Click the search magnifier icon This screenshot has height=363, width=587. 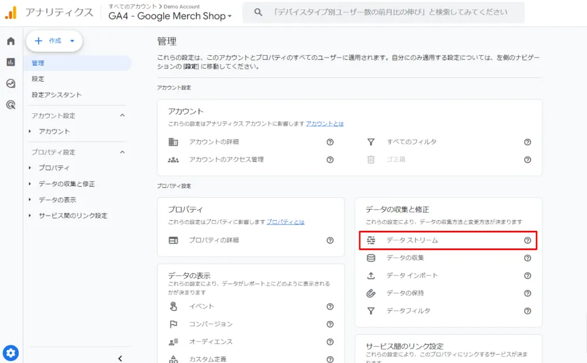[258, 12]
